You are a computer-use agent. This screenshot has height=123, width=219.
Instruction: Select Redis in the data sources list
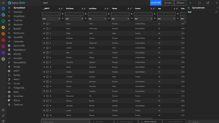point(16,92)
